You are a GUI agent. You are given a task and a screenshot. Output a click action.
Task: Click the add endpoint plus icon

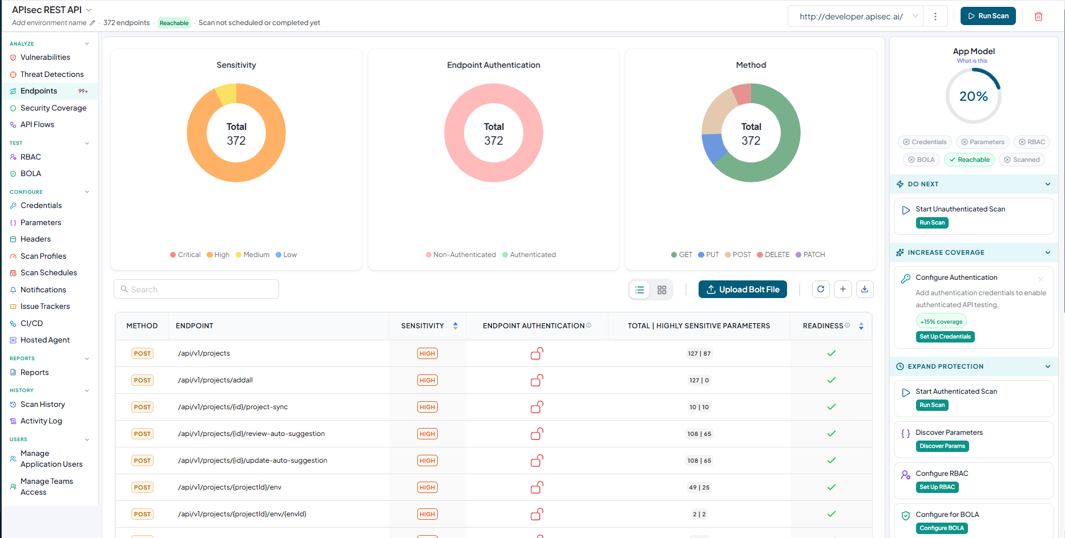843,290
